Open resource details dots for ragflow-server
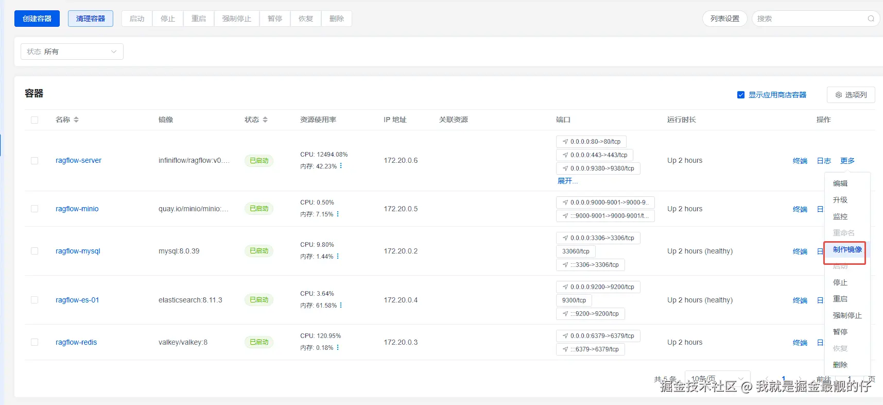This screenshot has width=883, height=405. [341, 166]
